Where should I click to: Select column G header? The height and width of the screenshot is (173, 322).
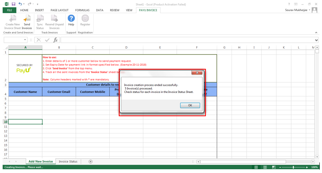coord(224,47)
